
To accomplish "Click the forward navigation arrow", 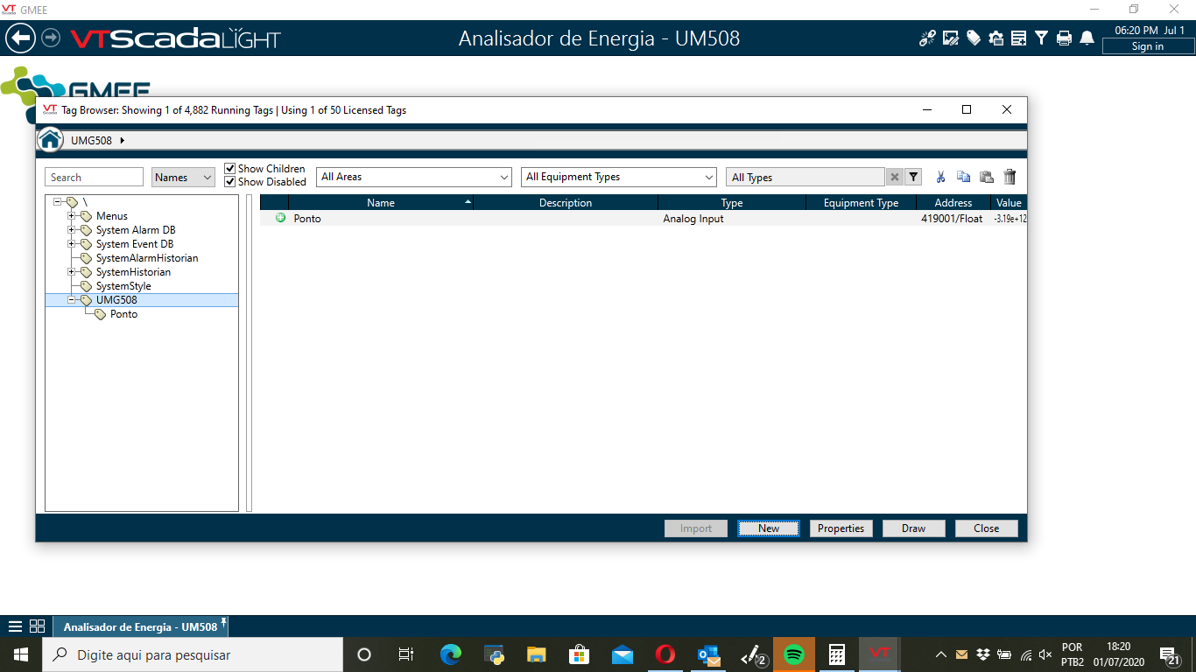I will [x=51, y=38].
